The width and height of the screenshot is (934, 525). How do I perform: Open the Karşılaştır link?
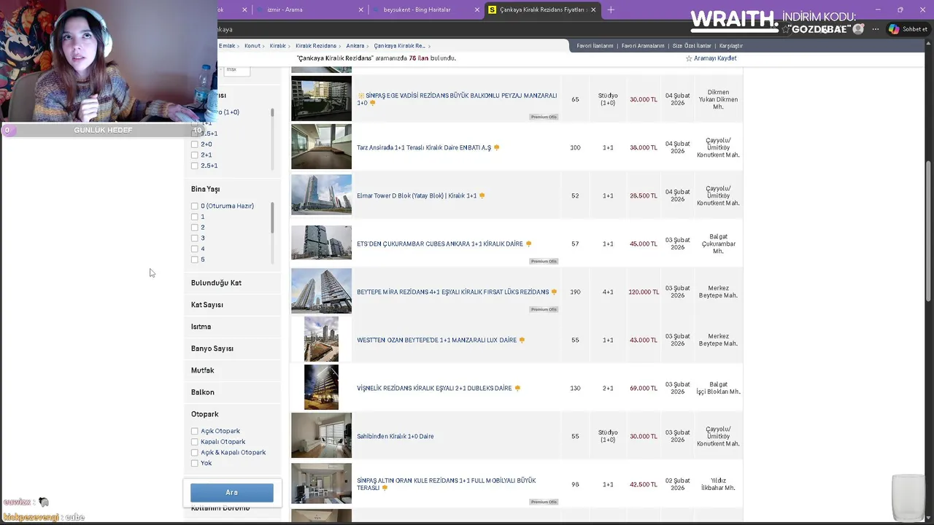coord(730,46)
